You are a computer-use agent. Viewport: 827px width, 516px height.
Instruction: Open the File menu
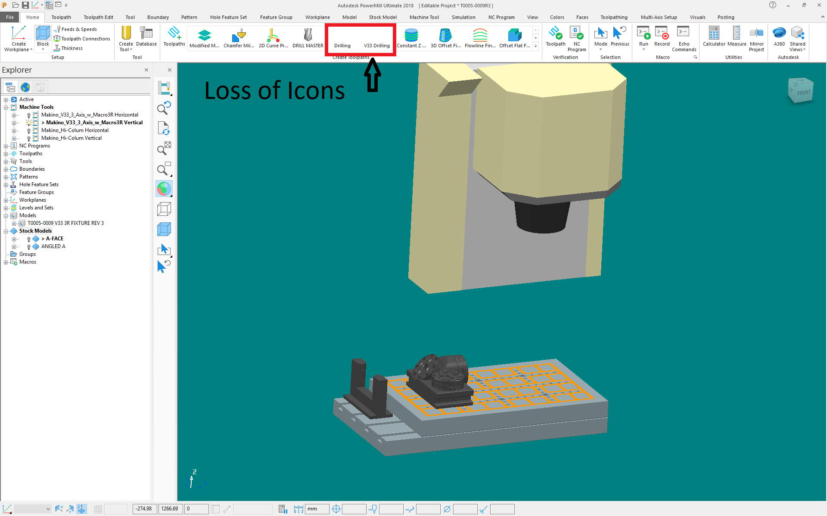click(x=10, y=17)
